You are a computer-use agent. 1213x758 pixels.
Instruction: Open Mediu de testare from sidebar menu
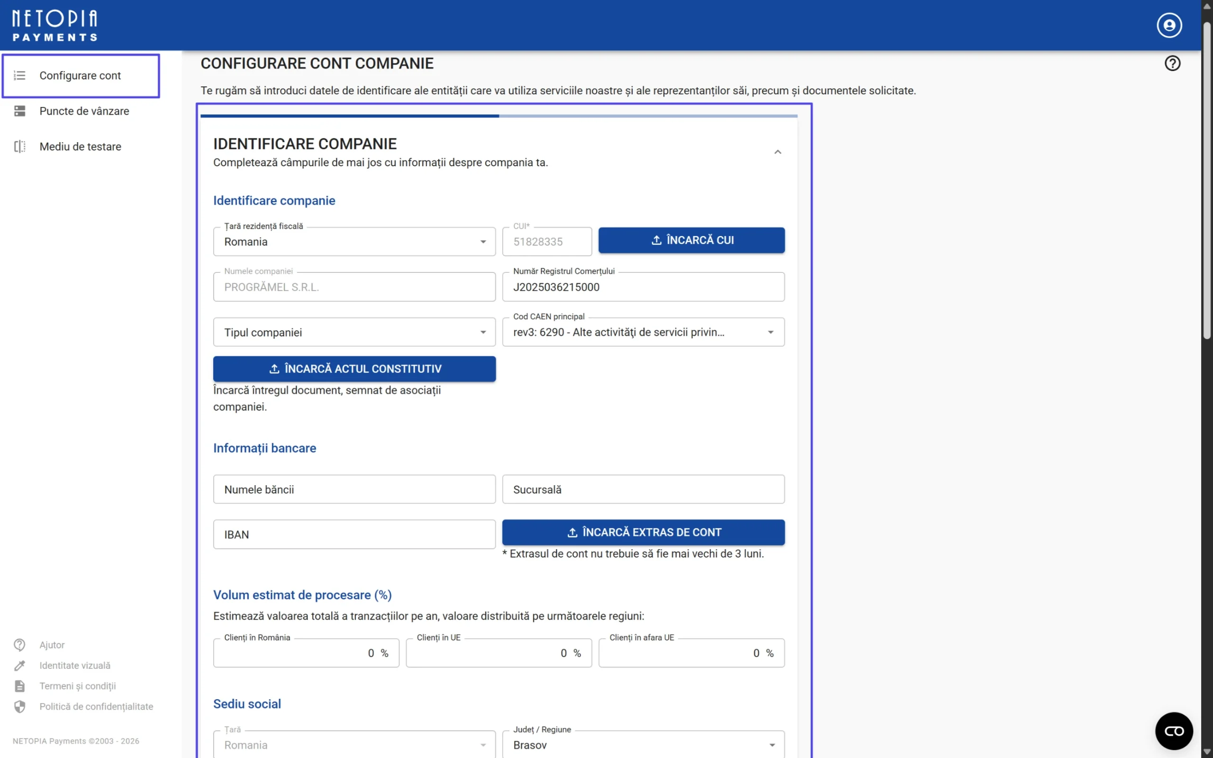pos(80,146)
